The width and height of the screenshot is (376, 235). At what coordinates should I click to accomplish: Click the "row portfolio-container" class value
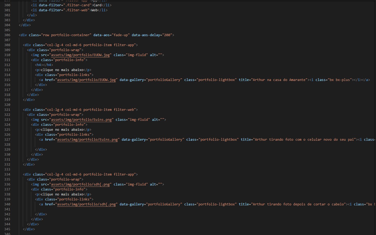pyautogui.click(x=67, y=35)
